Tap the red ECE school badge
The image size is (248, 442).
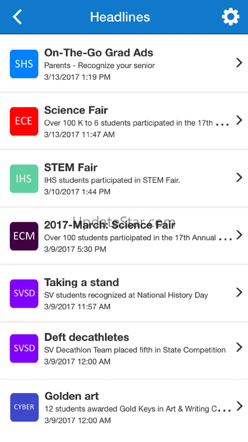[x=24, y=121]
